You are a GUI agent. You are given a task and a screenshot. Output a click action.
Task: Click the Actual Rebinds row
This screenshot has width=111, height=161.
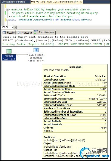[75, 121]
